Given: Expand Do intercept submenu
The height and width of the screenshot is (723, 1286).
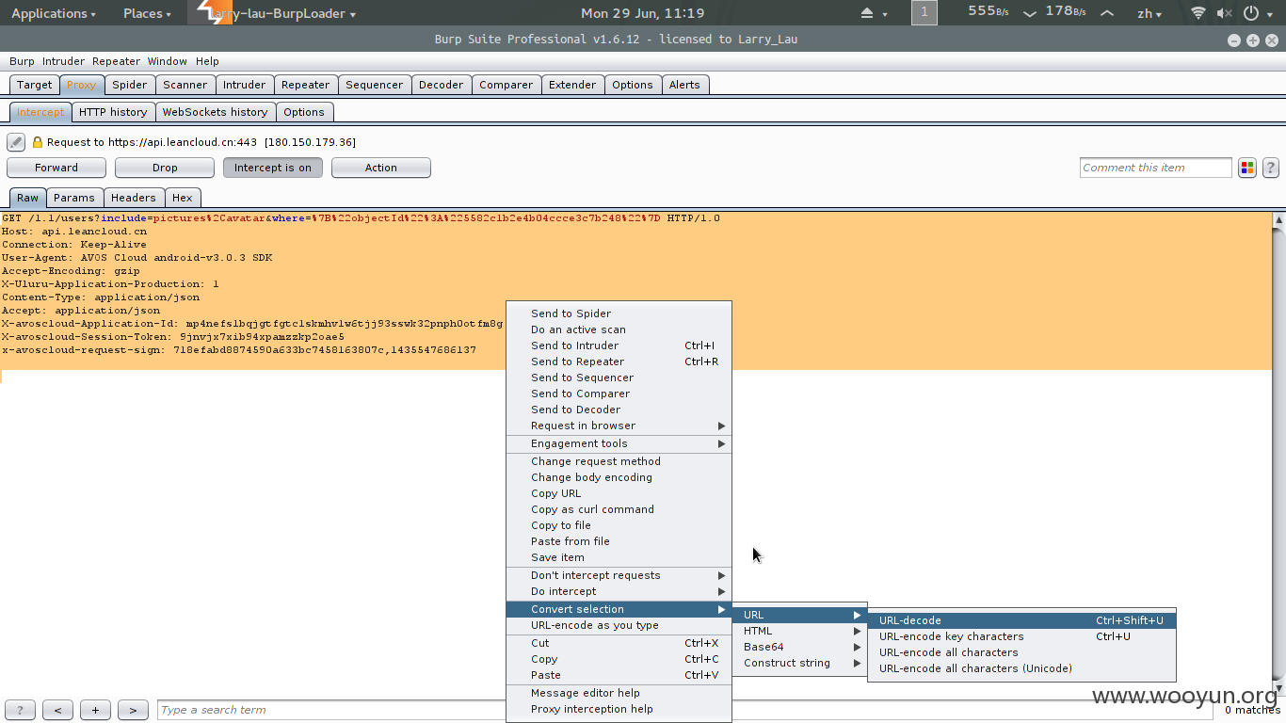Looking at the screenshot, I should point(619,591).
